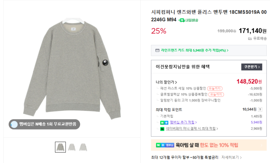This screenshot has width=270, height=163.
Task: Click the N+ 멤버십 badge in the peach banner
Action: pos(165,145)
